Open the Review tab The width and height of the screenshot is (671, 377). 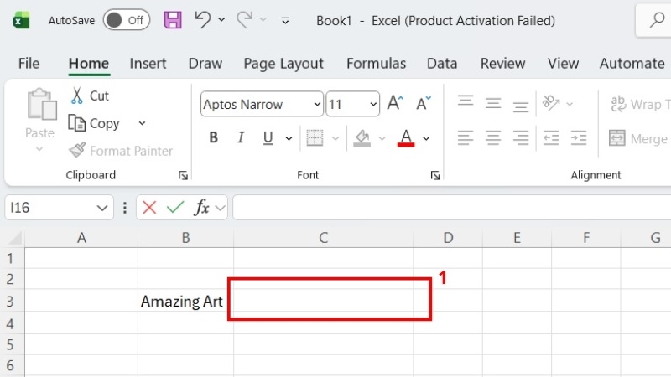502,64
